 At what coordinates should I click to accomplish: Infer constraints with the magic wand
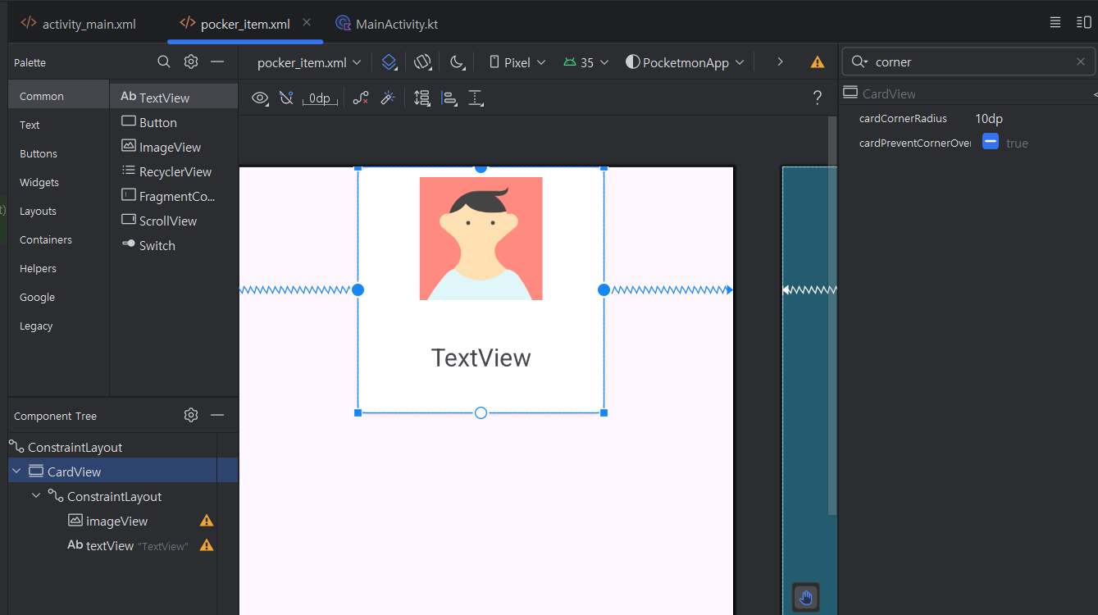[388, 98]
